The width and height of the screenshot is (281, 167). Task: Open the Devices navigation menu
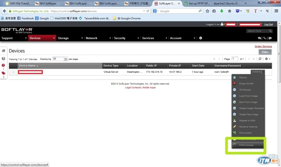tap(42, 38)
